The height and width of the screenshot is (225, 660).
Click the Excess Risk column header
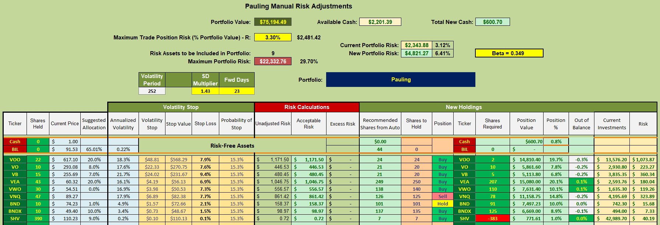[343, 124]
